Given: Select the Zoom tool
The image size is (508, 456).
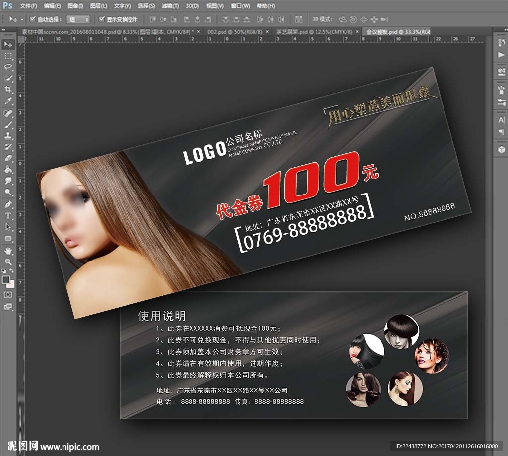Looking at the screenshot, I should (x=8, y=262).
